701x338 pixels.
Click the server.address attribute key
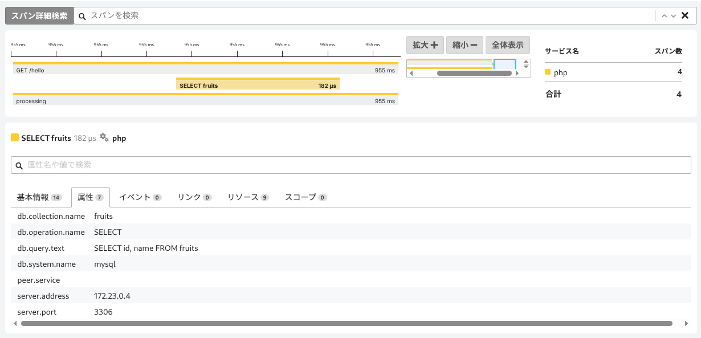(x=43, y=296)
